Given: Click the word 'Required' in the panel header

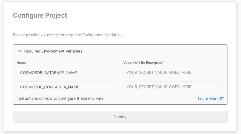Looking at the screenshot, I should (x=32, y=51).
